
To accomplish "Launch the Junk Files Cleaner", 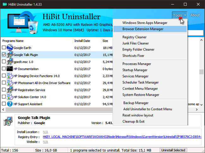I will 150,43.
